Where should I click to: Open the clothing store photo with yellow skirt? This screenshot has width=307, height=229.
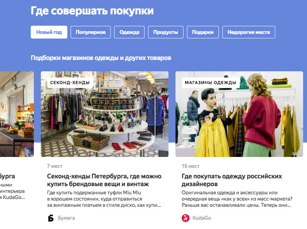[x=239, y=114]
